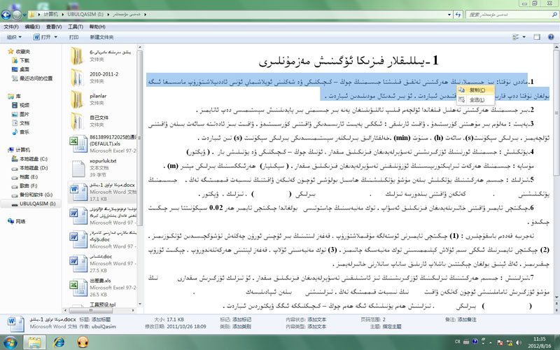Select the 27.5 KB .doc Word file icon
The width and height of the screenshot is (560, 350).
click(x=78, y=263)
